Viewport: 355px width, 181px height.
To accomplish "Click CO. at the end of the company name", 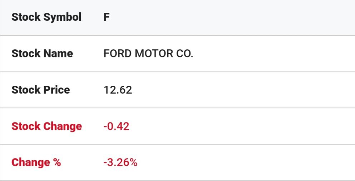I will point(184,54).
